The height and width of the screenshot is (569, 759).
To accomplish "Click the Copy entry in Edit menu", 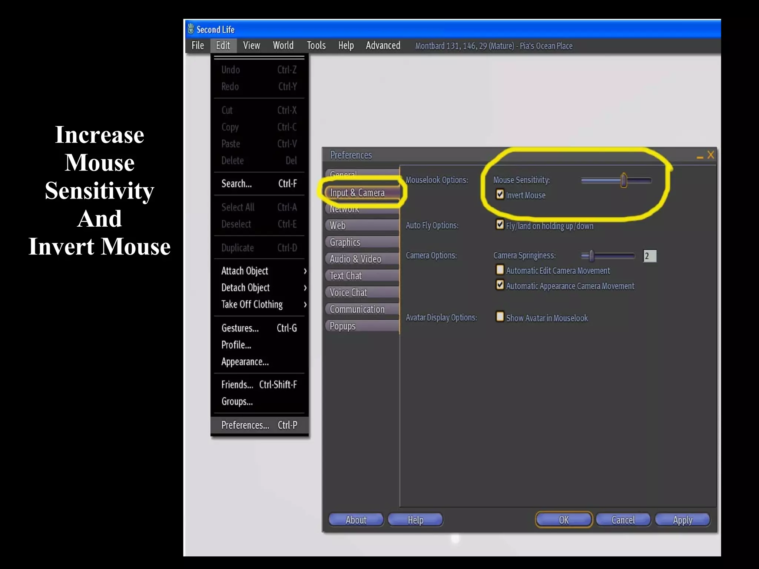I will 259,127.
